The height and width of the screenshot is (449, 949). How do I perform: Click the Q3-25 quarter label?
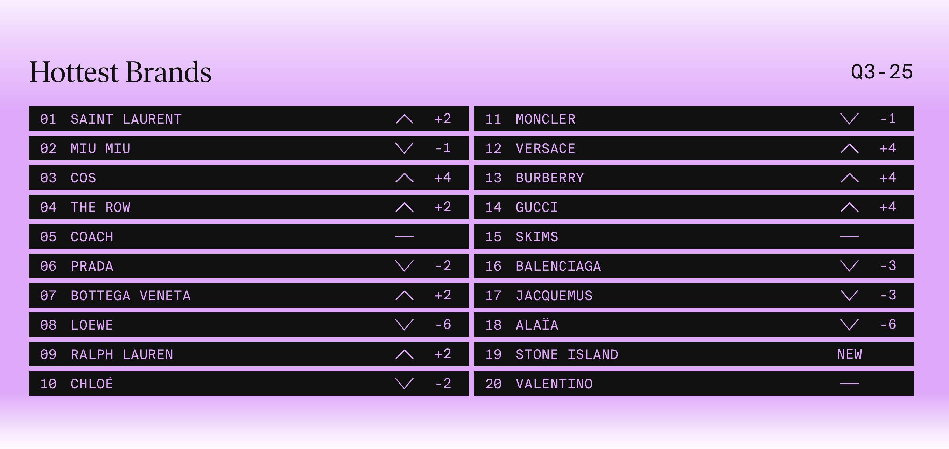881,72
